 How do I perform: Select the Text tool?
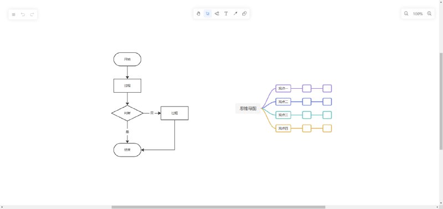226,13
